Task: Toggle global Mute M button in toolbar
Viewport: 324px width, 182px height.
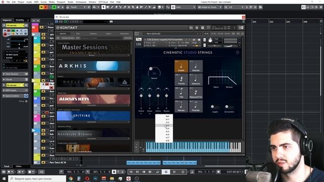Action: click(42, 7)
